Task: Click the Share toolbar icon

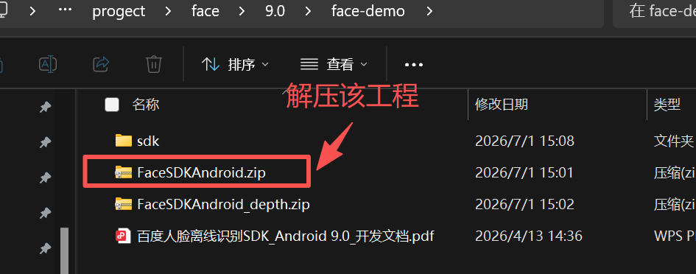Action: point(101,64)
